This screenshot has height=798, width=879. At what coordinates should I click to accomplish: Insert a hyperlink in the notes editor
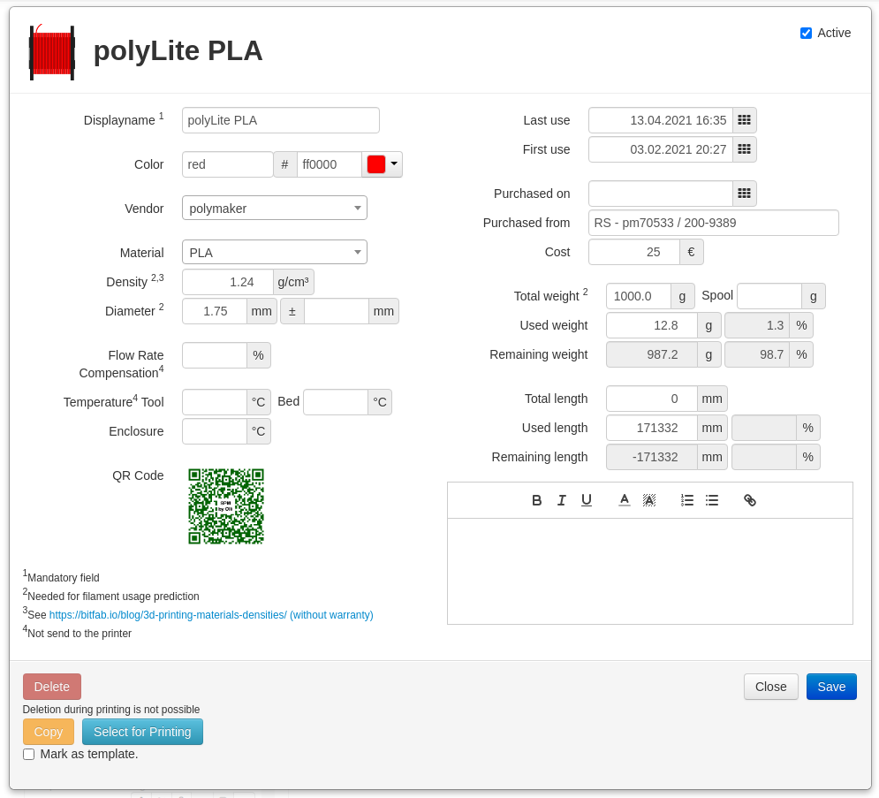coord(750,500)
